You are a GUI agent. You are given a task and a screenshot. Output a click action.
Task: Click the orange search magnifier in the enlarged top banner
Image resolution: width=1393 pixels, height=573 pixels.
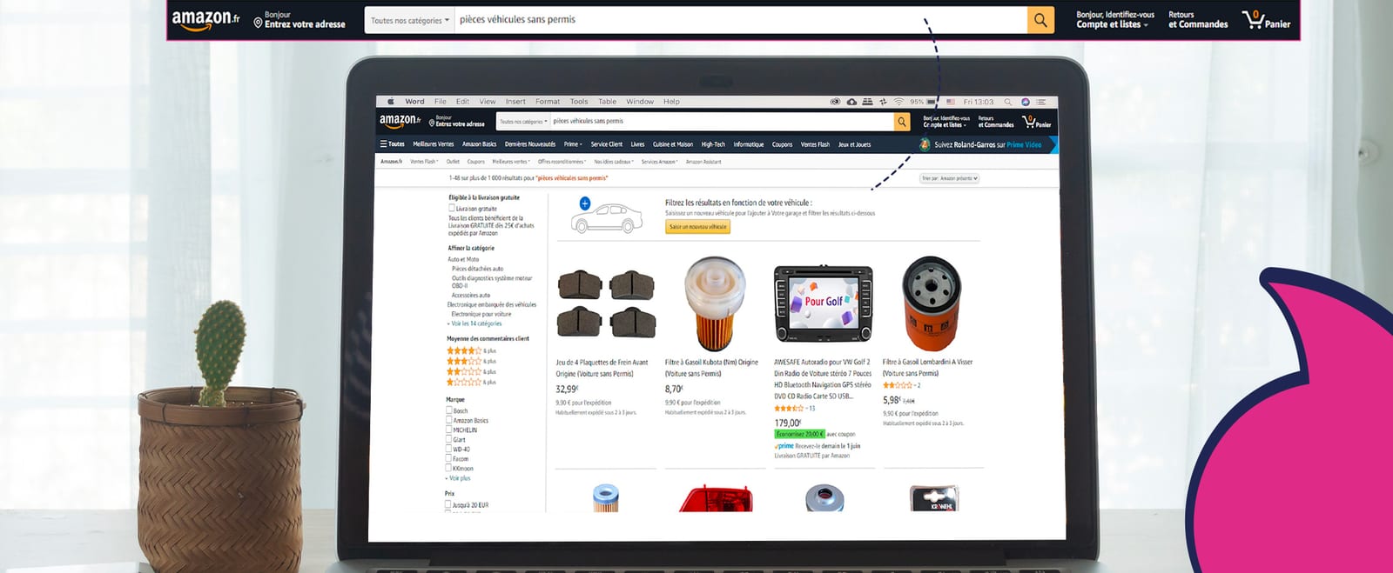click(1040, 20)
